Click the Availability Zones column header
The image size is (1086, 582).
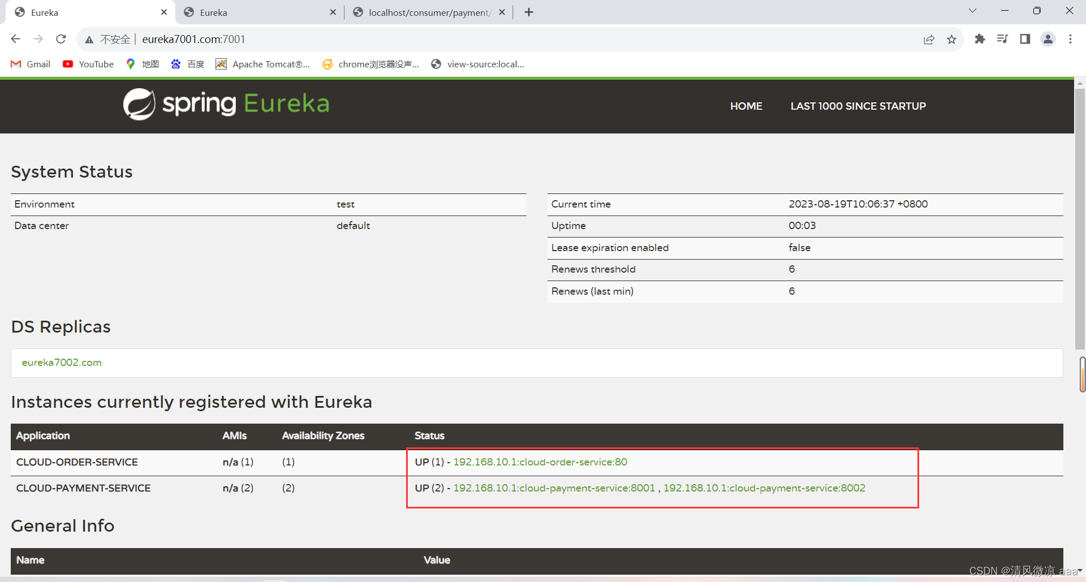click(x=323, y=436)
